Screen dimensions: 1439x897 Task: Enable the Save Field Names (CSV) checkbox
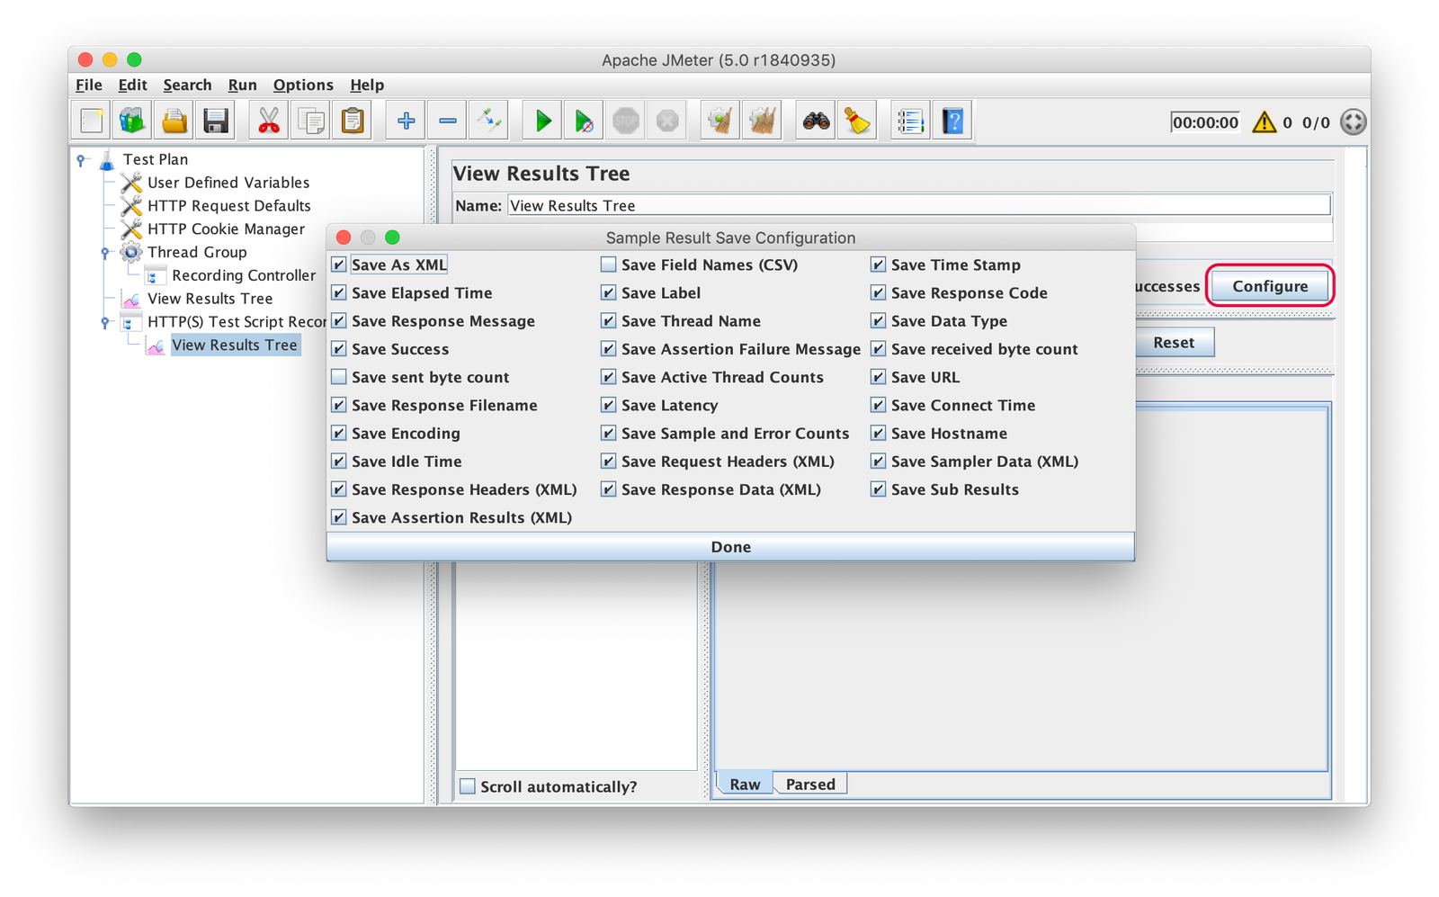click(x=609, y=265)
